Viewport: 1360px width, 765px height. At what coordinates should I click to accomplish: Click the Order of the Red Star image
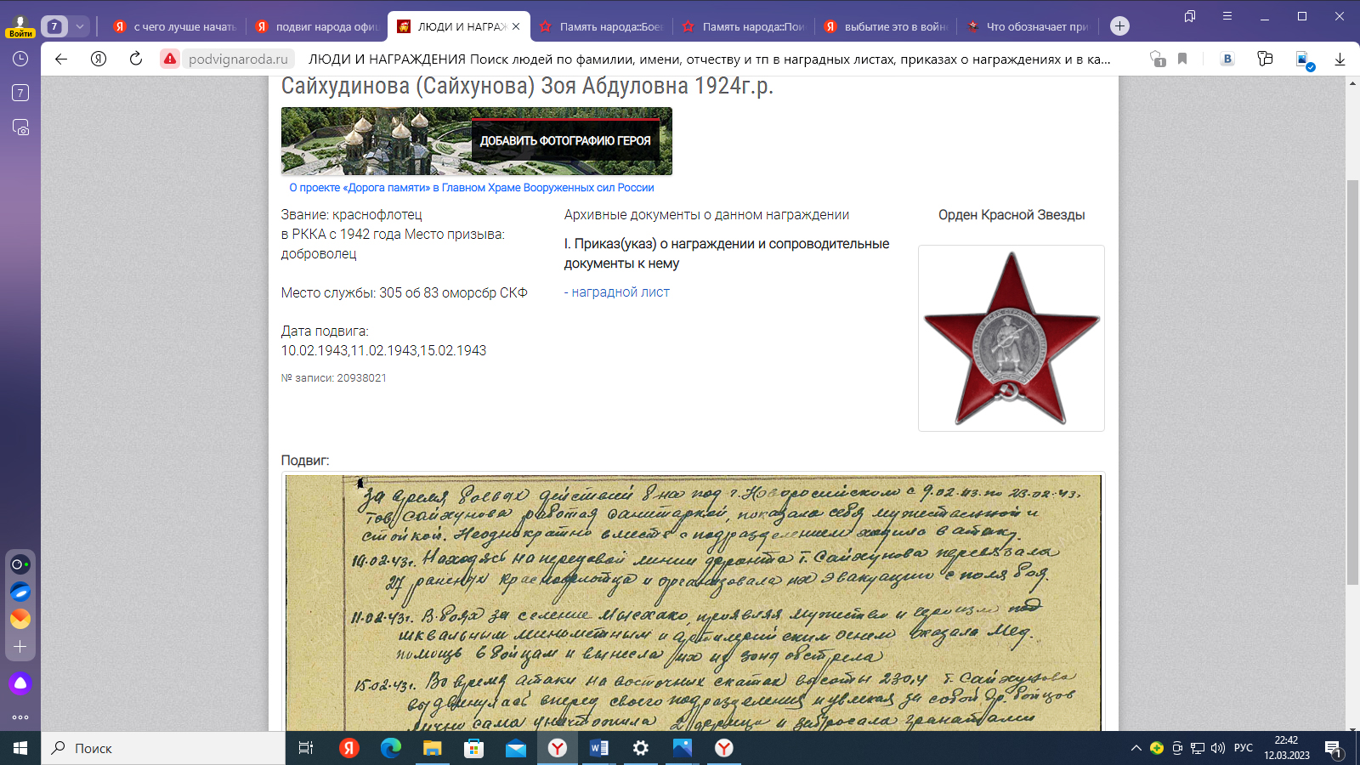pyautogui.click(x=1011, y=338)
